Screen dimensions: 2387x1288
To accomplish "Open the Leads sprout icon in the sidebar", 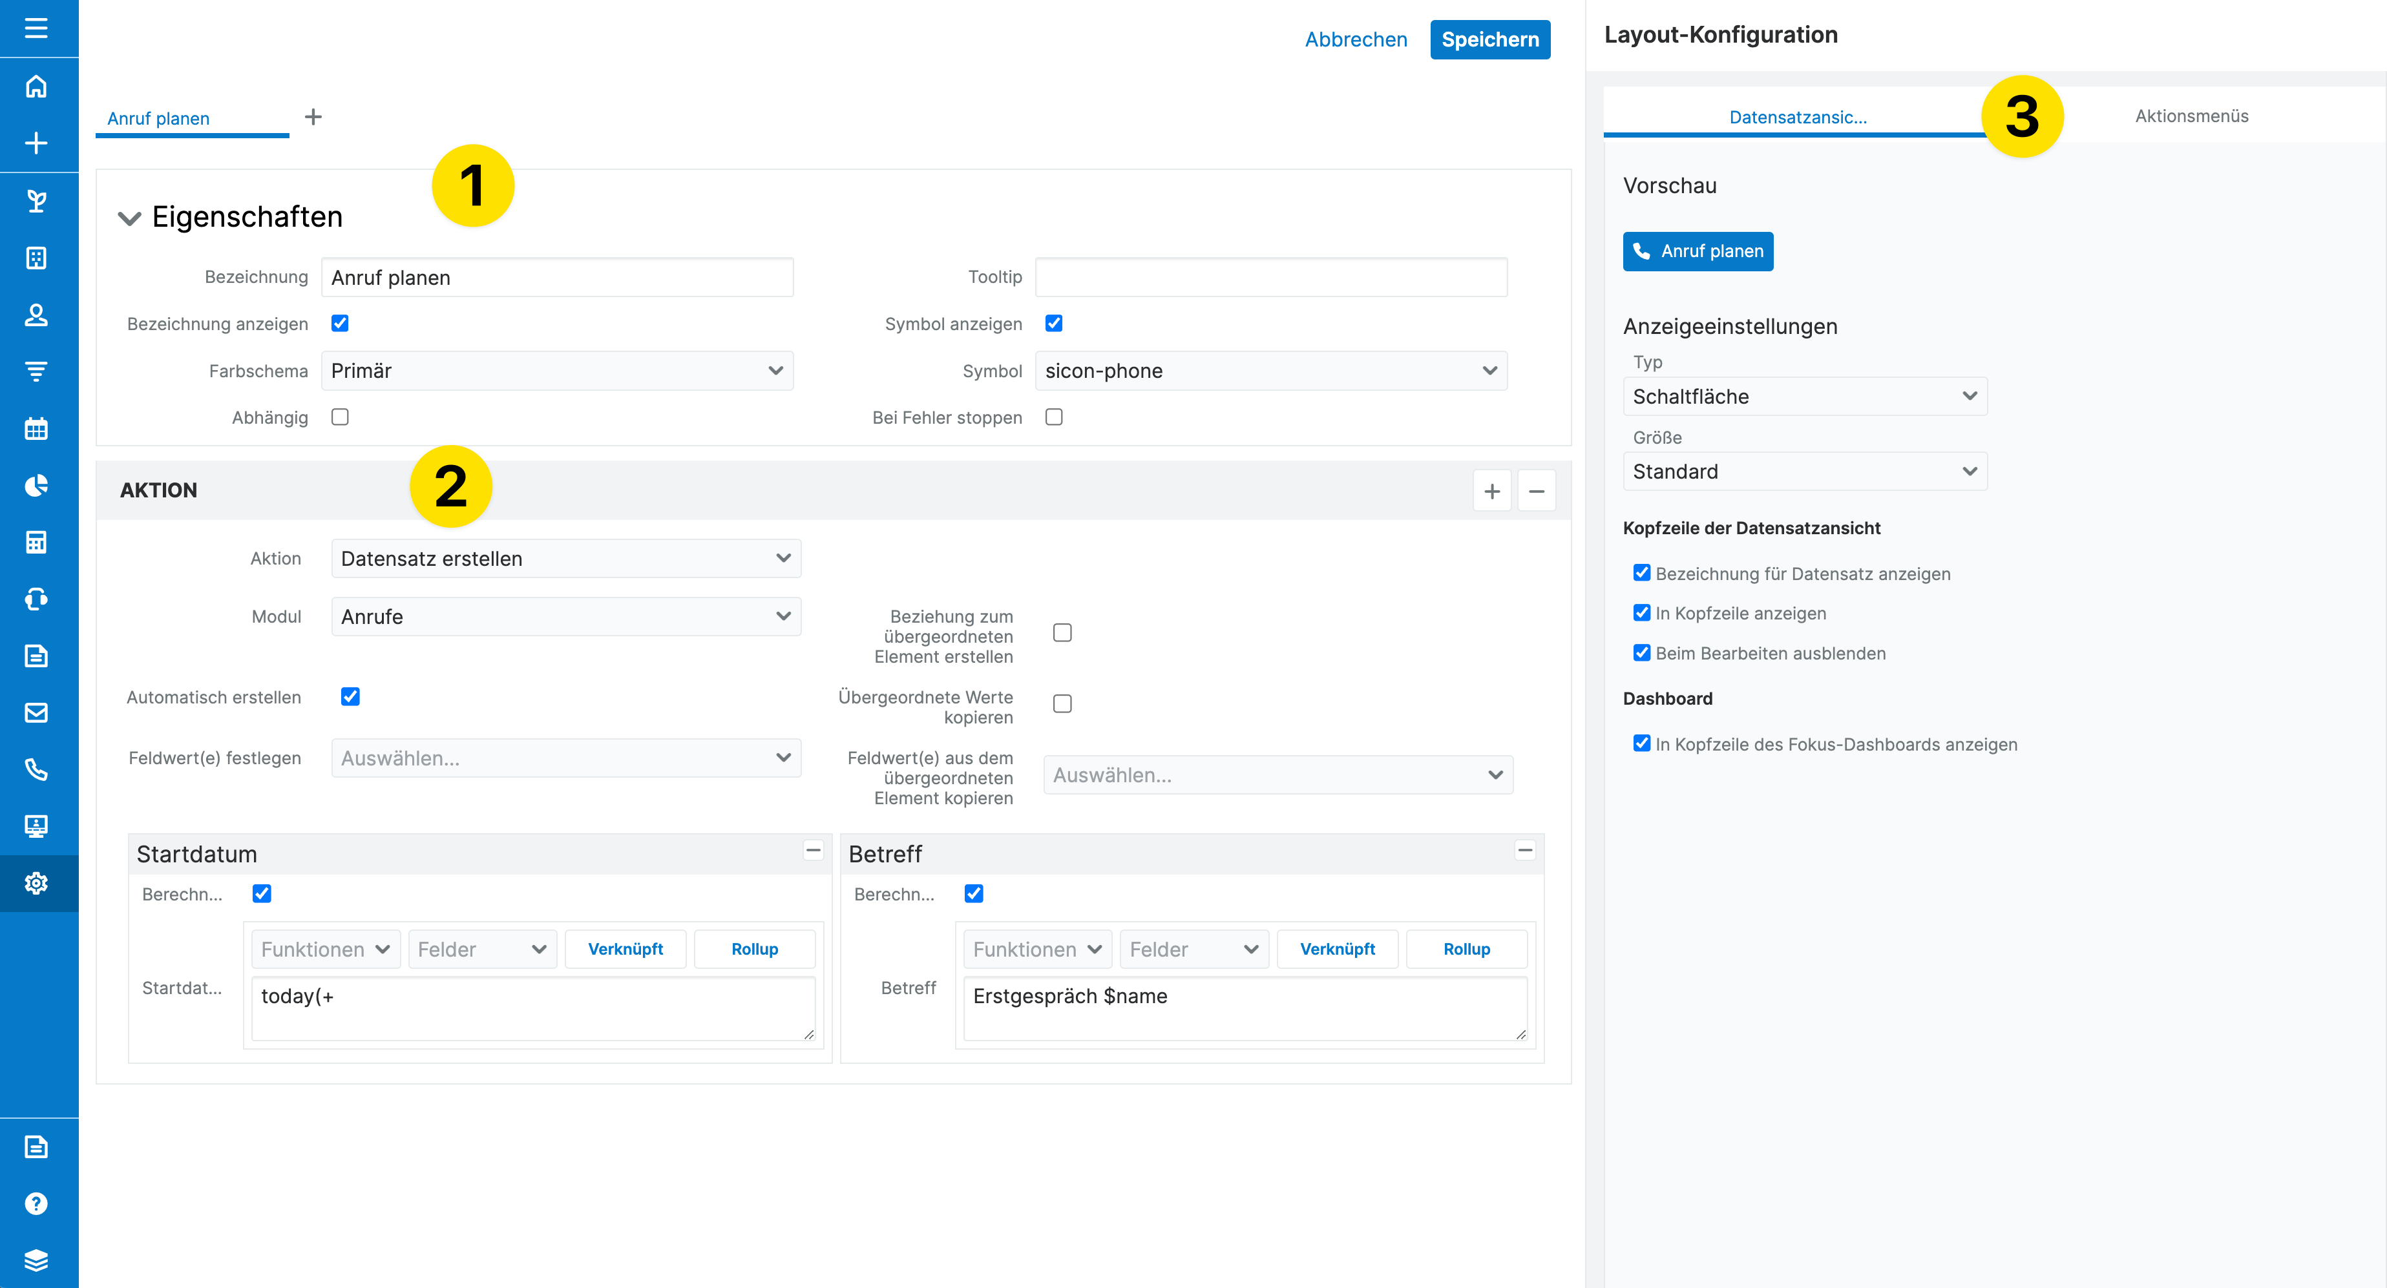I will point(36,200).
